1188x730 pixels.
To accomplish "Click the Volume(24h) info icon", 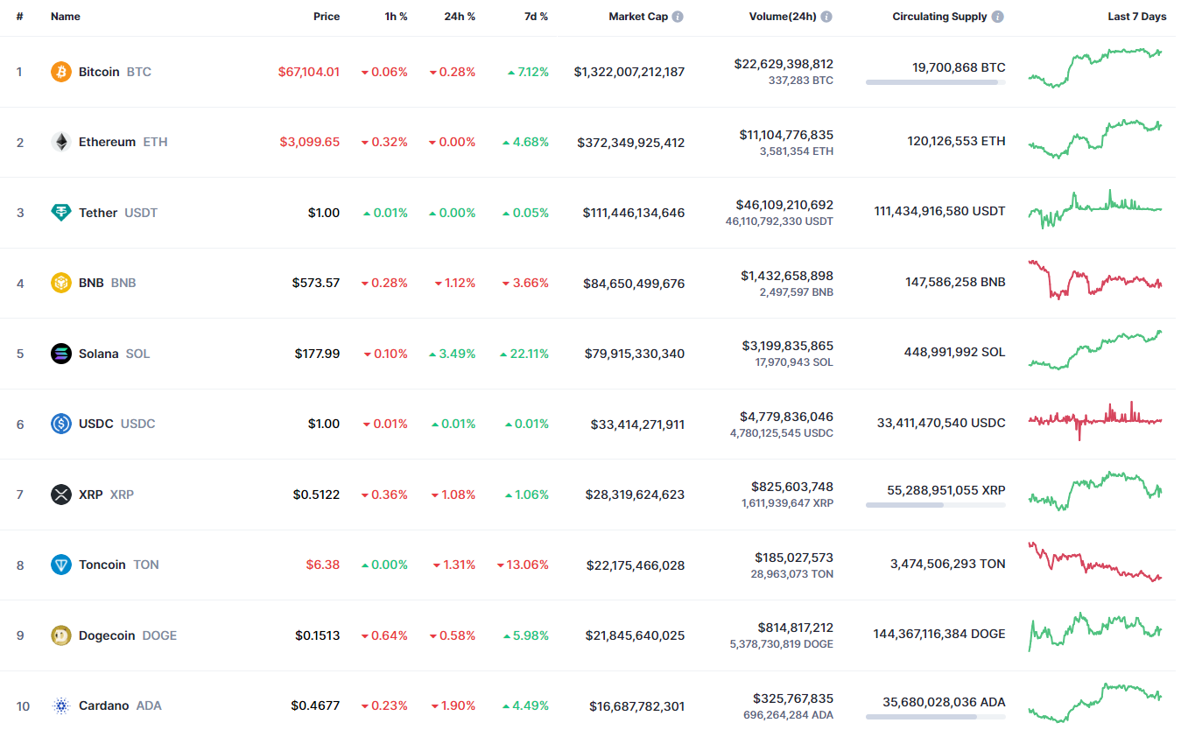I will (x=826, y=17).
